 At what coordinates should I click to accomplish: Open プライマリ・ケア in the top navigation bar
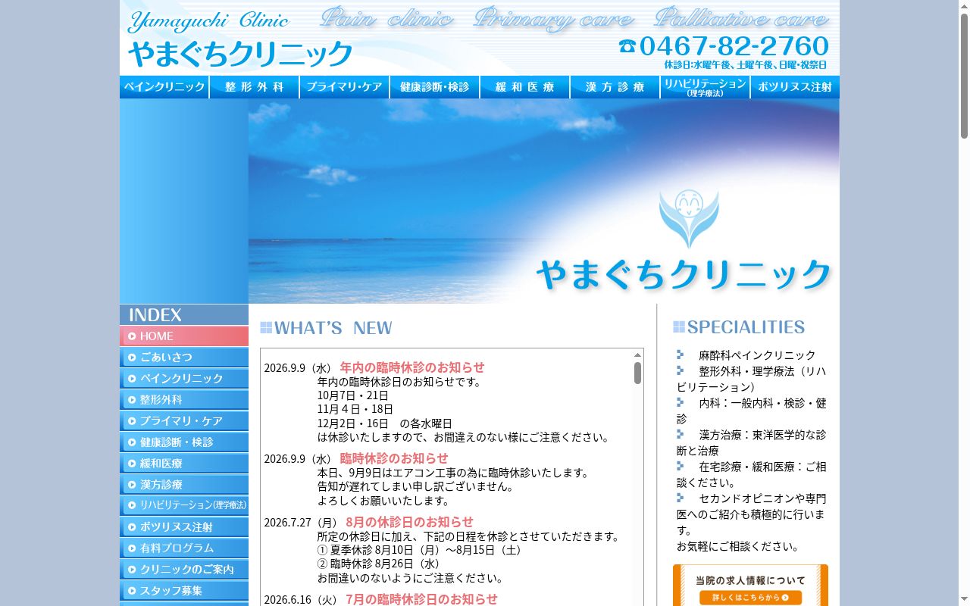345,87
